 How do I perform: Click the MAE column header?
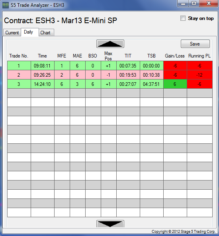pos(77,56)
